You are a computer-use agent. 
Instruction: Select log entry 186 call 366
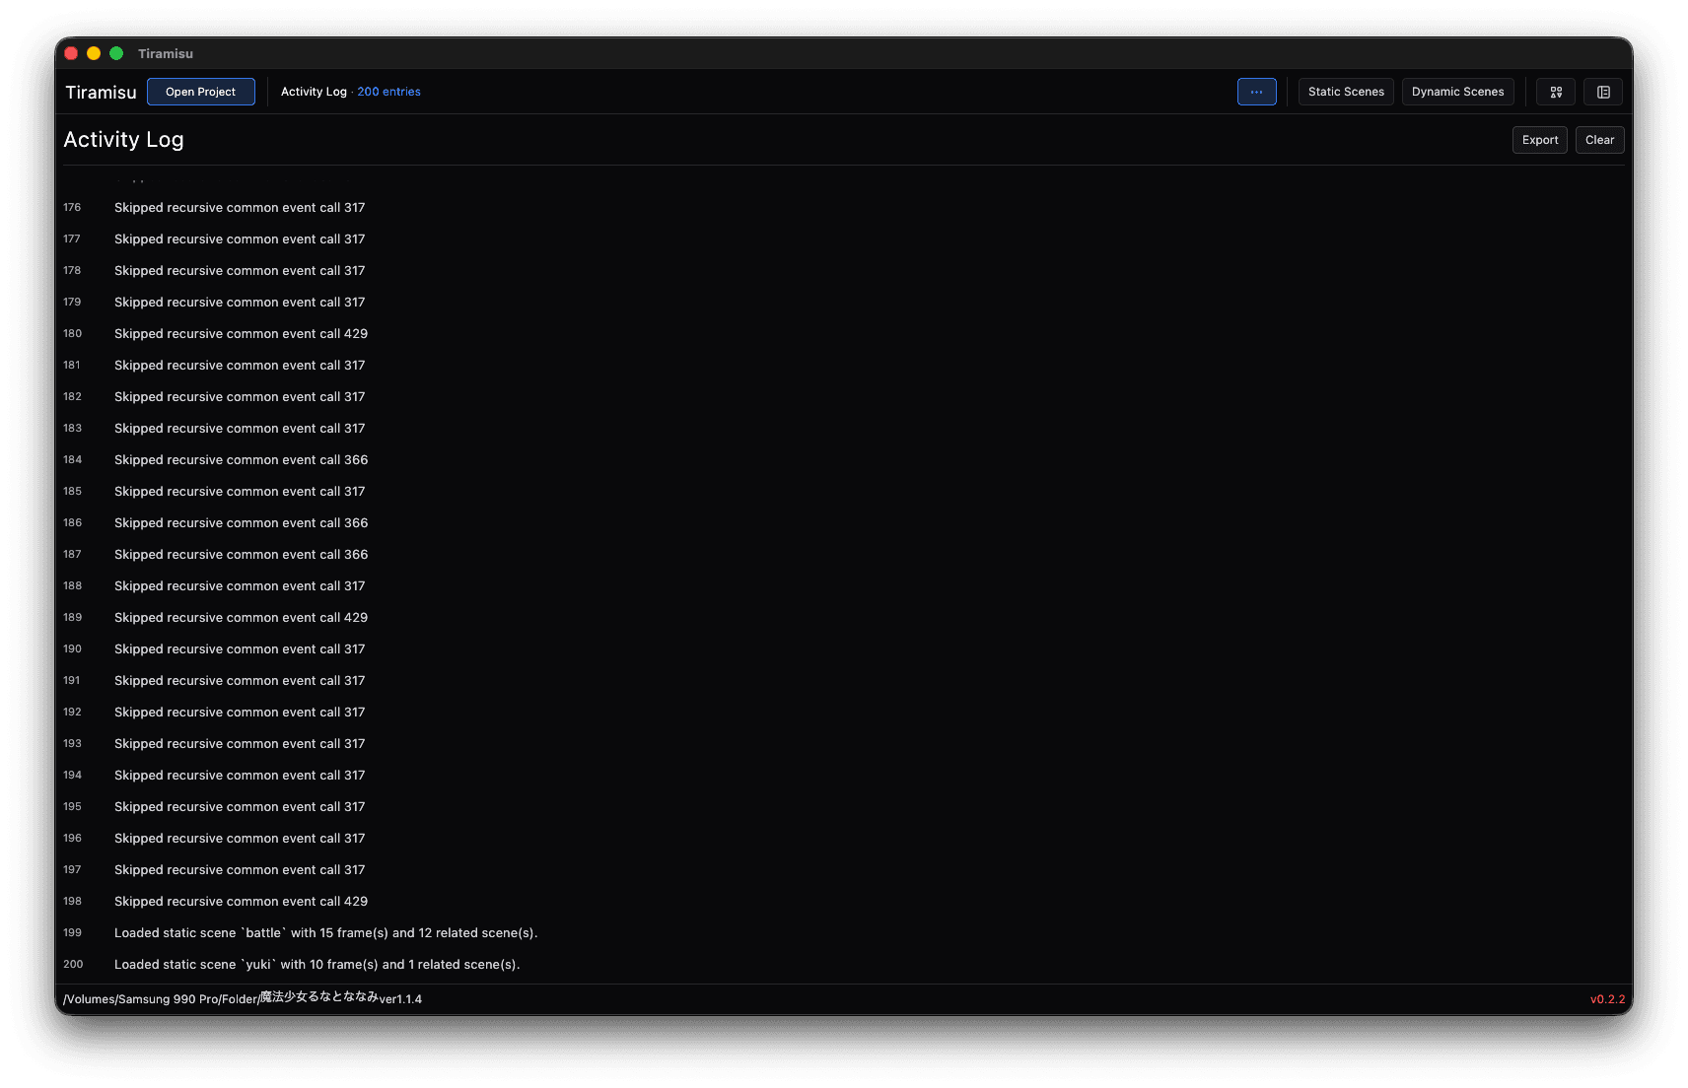(843, 523)
